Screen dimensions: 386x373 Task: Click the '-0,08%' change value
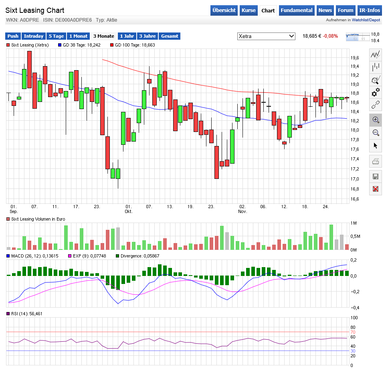[330, 36]
